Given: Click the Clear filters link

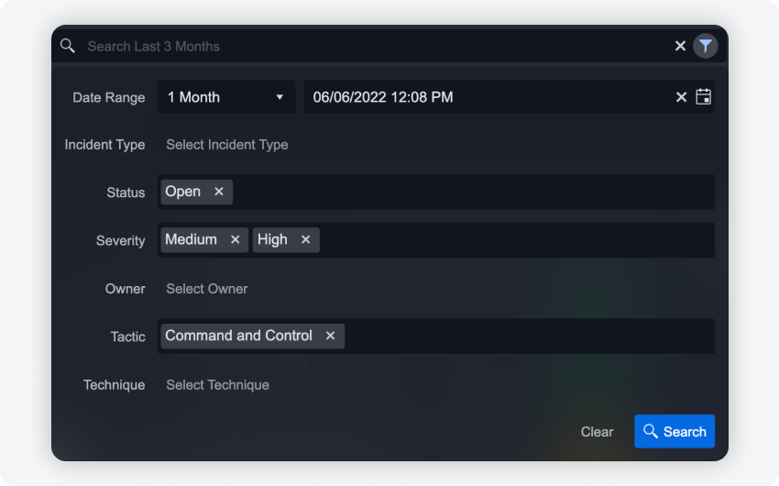Looking at the screenshot, I should (597, 432).
